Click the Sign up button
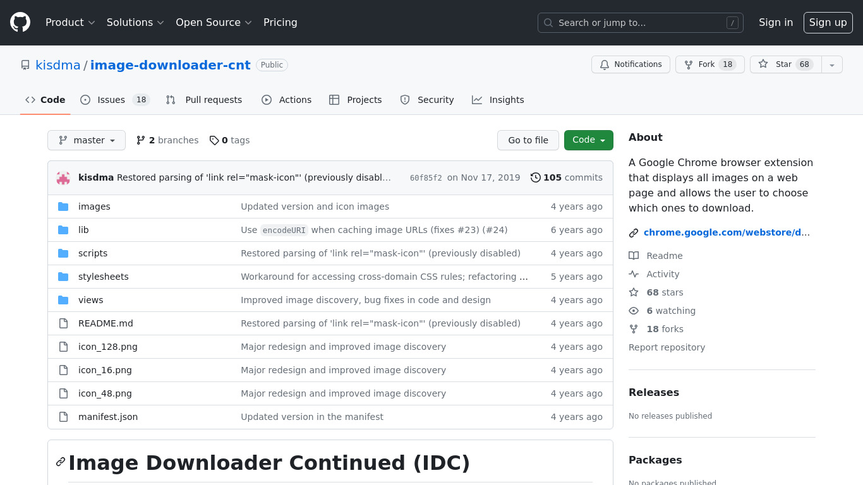The image size is (863, 485). pos(828,22)
